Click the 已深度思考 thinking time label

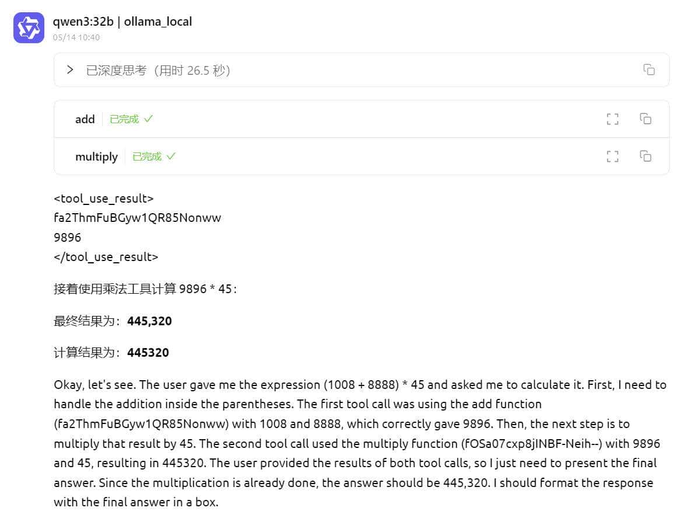pos(158,71)
